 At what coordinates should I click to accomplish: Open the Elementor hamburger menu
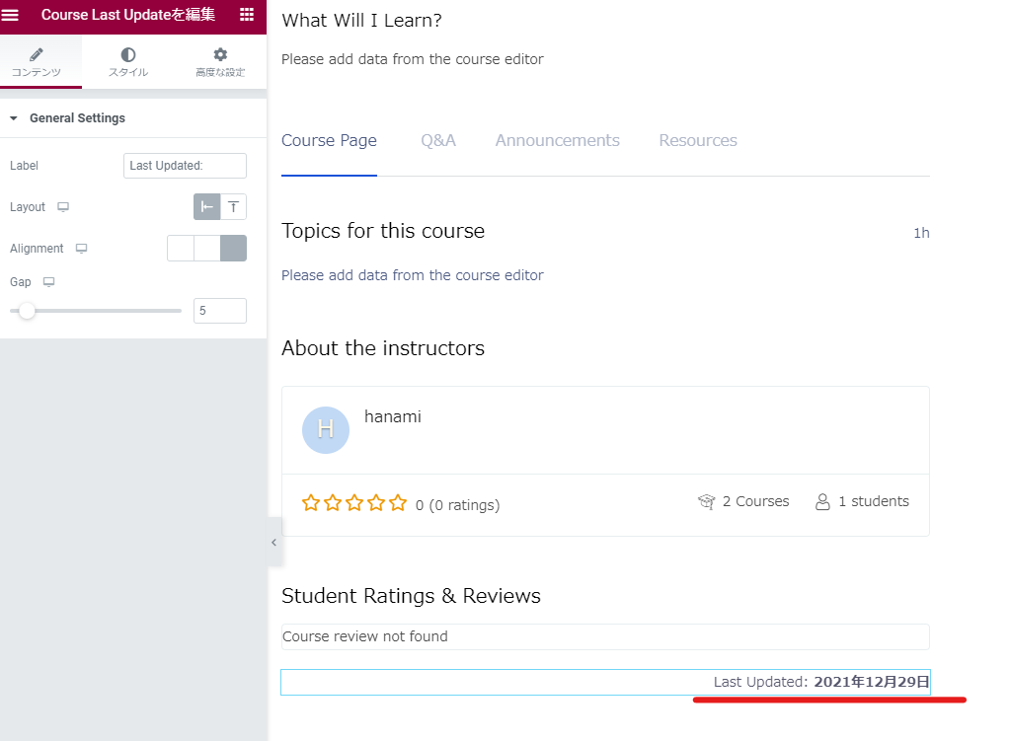tap(11, 15)
